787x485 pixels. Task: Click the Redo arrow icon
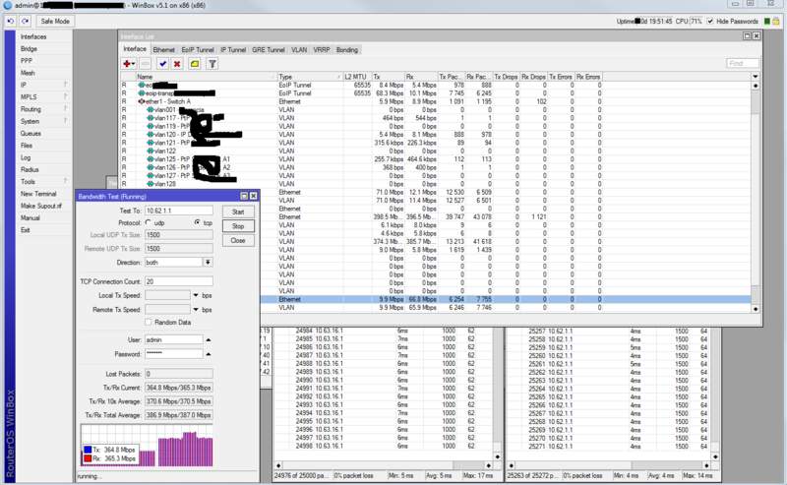point(26,21)
